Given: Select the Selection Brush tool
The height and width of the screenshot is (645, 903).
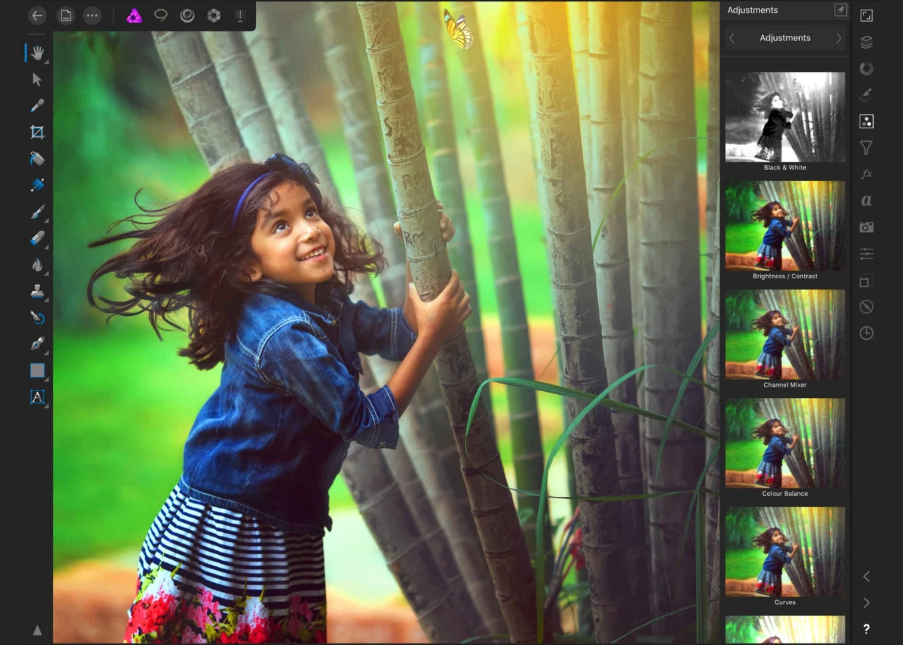Looking at the screenshot, I should click(37, 185).
